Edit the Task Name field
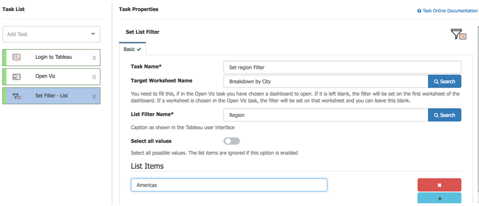Image resolution: width=479 pixels, height=206 pixels. (x=342, y=67)
